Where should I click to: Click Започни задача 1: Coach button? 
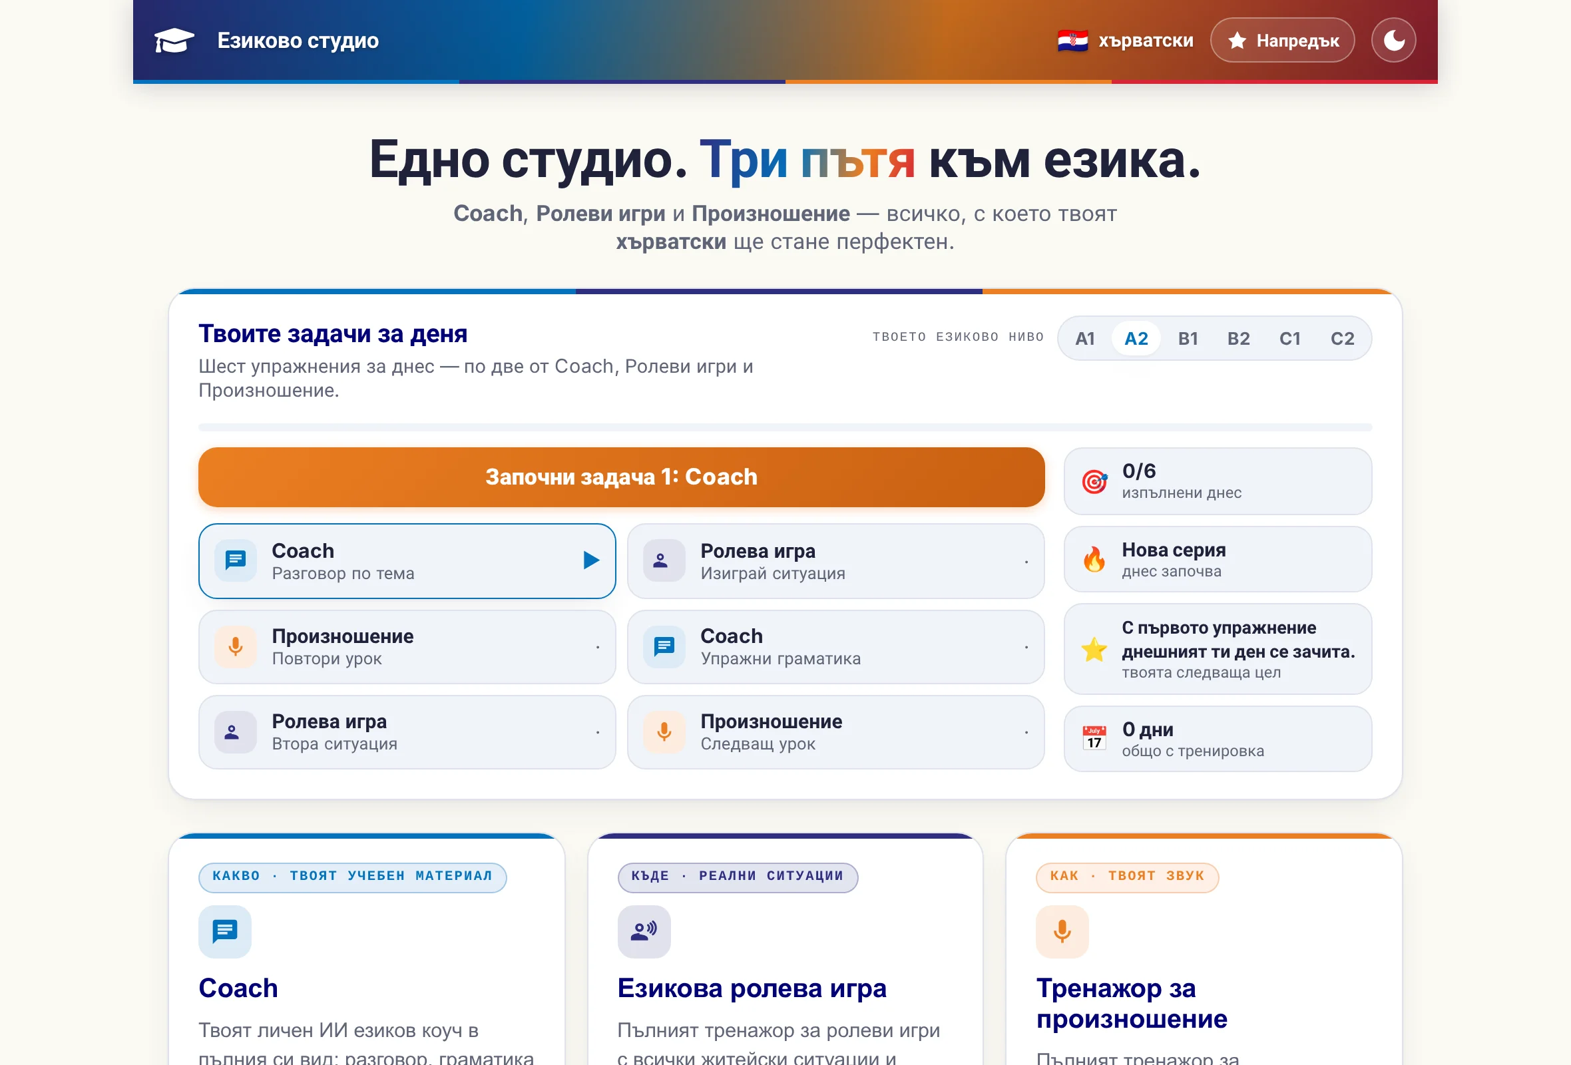(621, 477)
